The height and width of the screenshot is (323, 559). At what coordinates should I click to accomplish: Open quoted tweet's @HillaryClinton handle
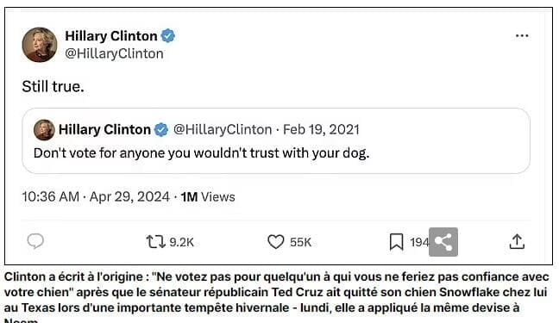pyautogui.click(x=223, y=129)
